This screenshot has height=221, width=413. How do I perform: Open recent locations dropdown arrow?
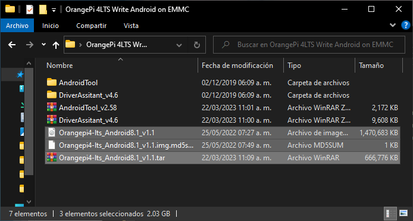pyautogui.click(x=43, y=45)
